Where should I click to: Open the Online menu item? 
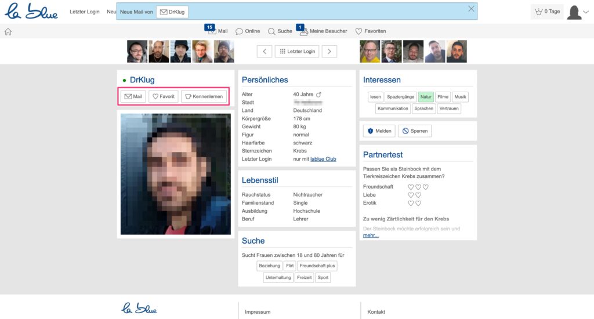click(x=248, y=31)
